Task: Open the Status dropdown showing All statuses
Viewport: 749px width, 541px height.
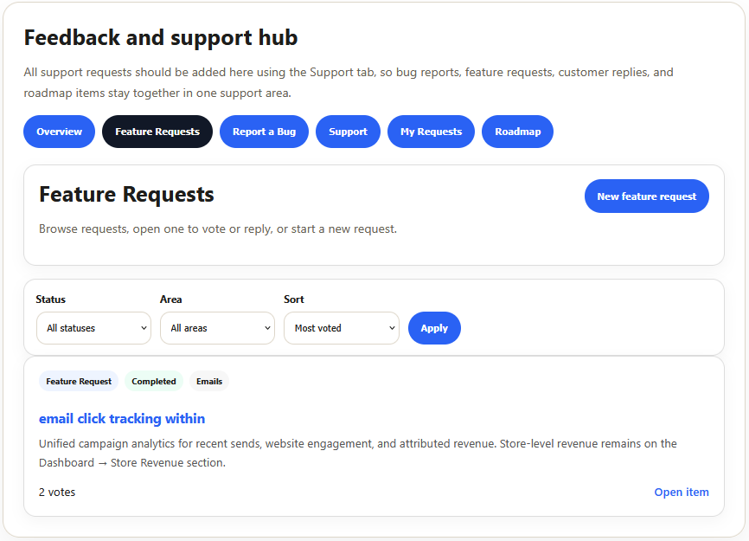Action: (93, 328)
